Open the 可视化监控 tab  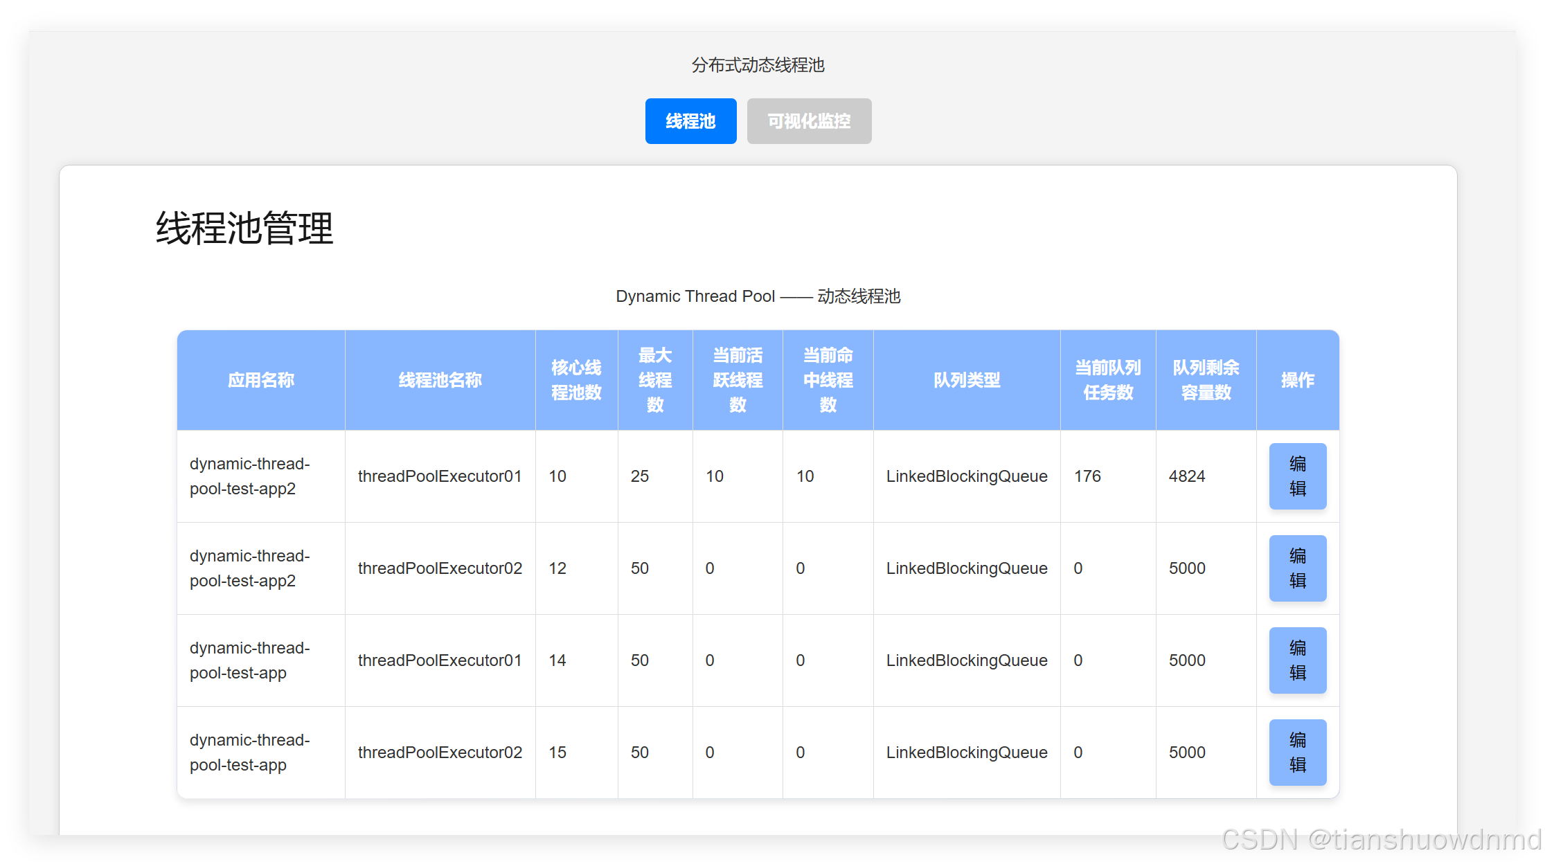tap(808, 121)
